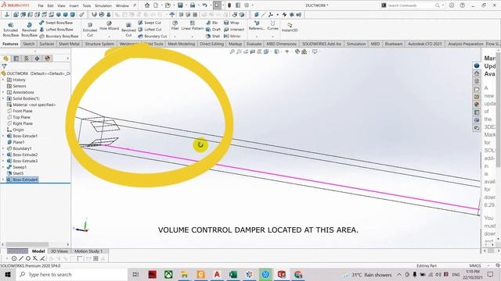Expand the Boss-Extrude1 feature
Screen dimensions: 501x281
(3, 136)
